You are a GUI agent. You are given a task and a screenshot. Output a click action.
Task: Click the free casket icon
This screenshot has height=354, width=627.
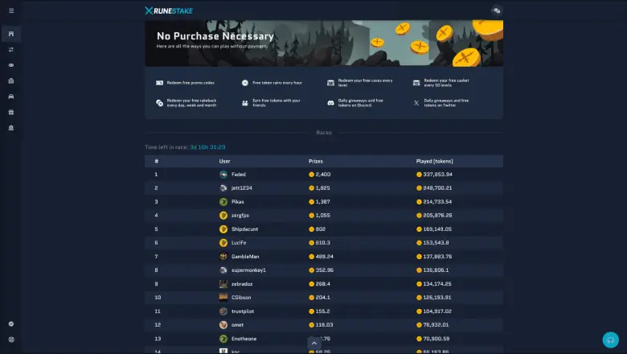tap(416, 83)
